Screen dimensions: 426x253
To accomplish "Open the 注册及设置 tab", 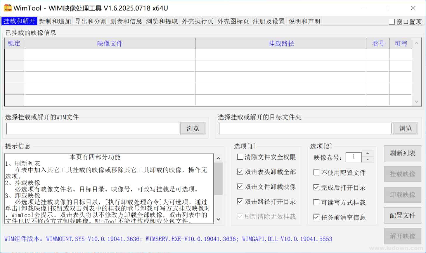I will (269, 21).
